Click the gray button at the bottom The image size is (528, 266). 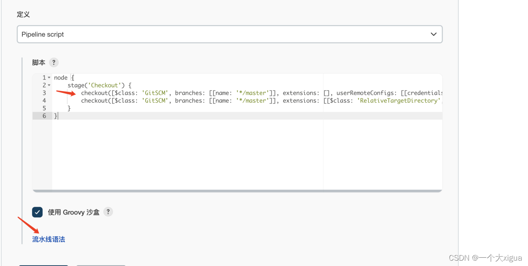pos(101,265)
